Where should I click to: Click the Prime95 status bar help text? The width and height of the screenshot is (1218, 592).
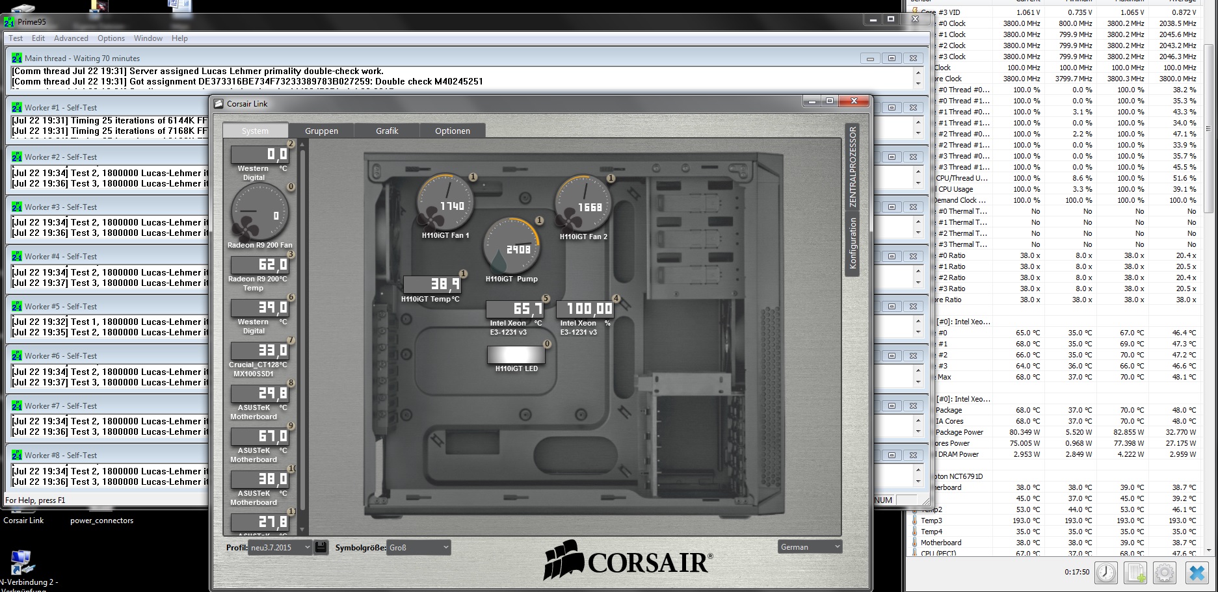point(35,500)
